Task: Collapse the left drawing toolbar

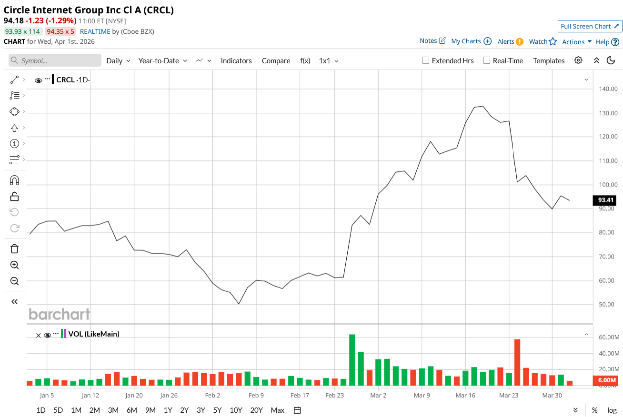Action: click(14, 301)
